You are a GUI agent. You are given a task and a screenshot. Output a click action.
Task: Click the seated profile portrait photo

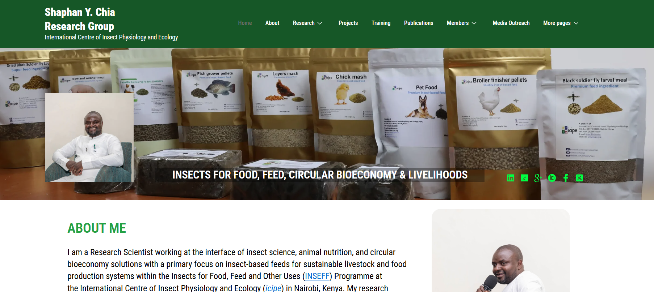[x=89, y=137]
